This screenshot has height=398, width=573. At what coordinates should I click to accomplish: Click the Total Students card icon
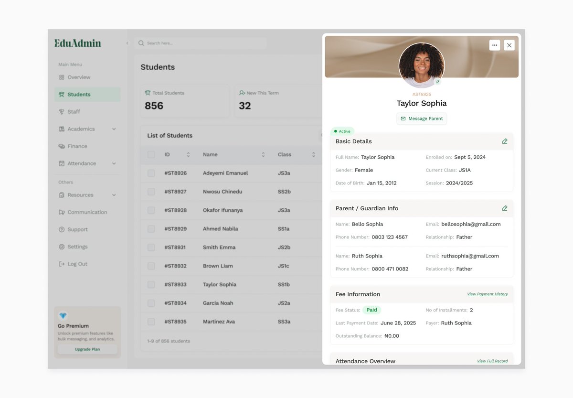148,93
